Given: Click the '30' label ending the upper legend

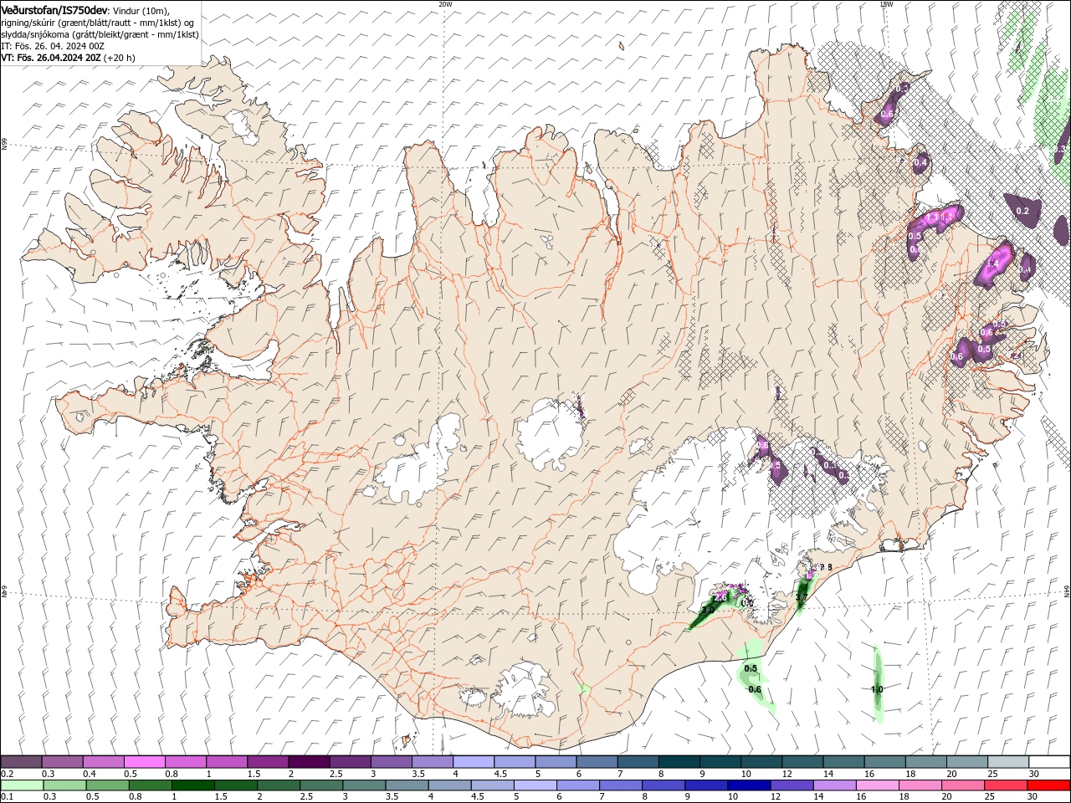Looking at the screenshot, I should 1033,774.
